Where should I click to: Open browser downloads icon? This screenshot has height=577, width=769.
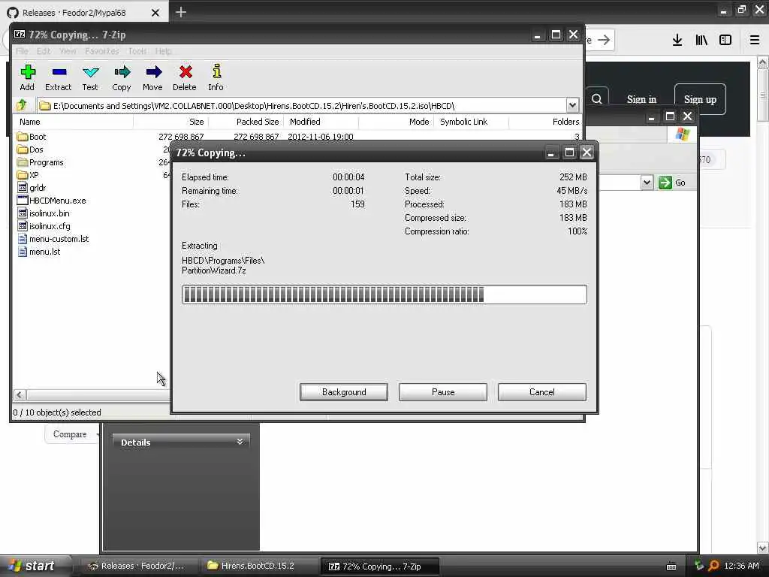tap(677, 41)
